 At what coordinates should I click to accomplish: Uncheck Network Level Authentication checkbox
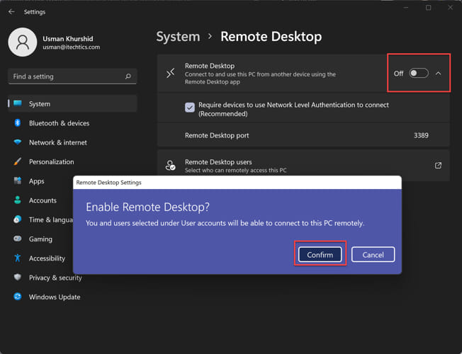(x=190, y=107)
